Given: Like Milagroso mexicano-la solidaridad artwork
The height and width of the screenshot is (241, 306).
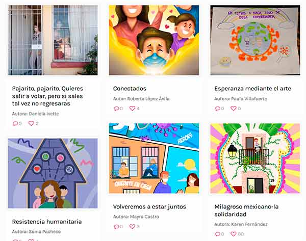Looking at the screenshot, I should (234, 234).
